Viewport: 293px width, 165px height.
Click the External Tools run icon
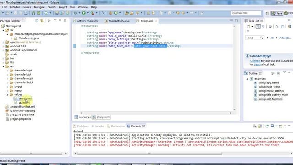click(92, 13)
